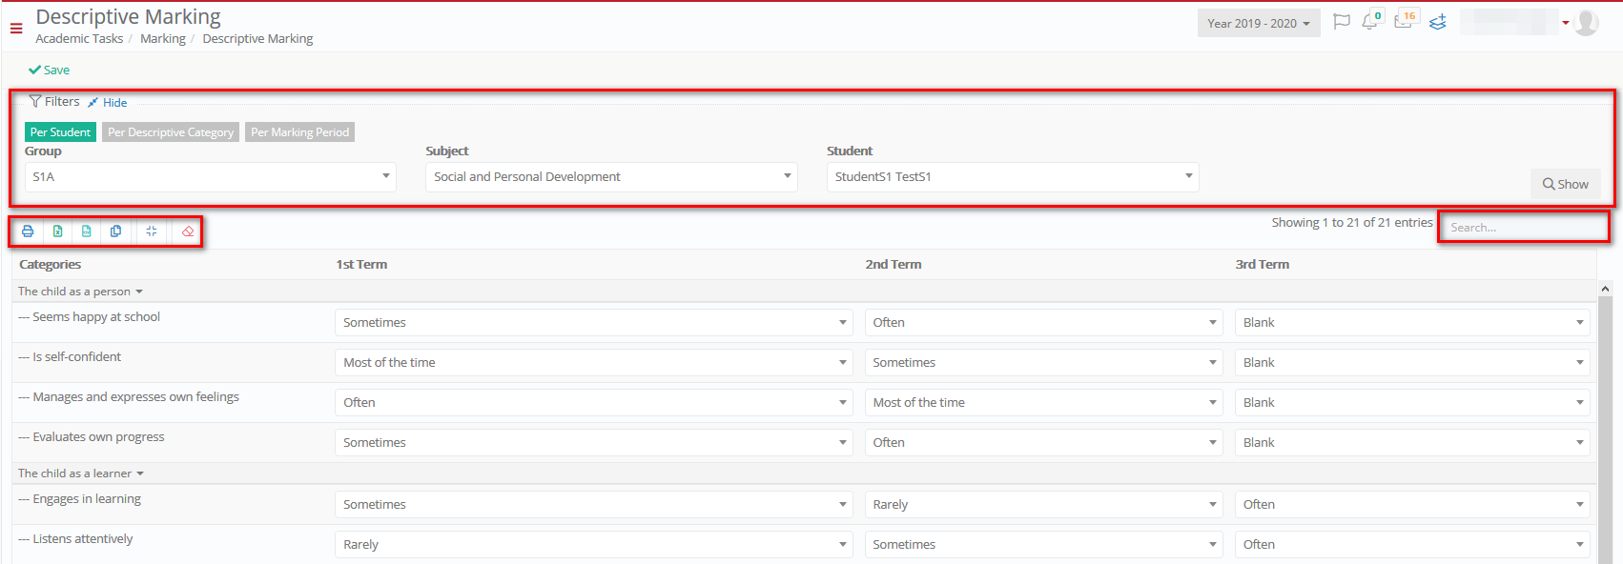Open the Year 2019 - 2020 selector
Image resolution: width=1623 pixels, height=564 pixels.
point(1259,24)
